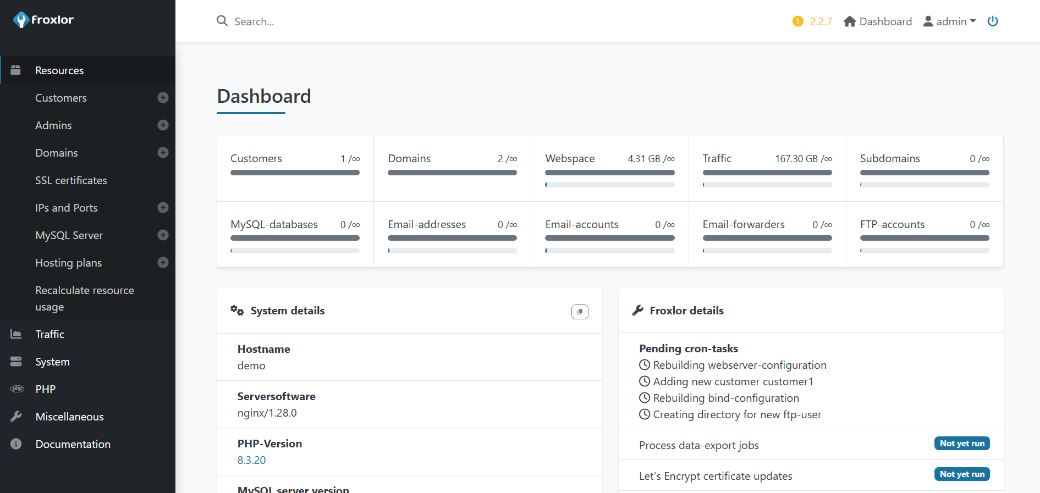1040x493 pixels.
Task: Click the Customers usage progress bar
Action: pyautogui.click(x=295, y=173)
